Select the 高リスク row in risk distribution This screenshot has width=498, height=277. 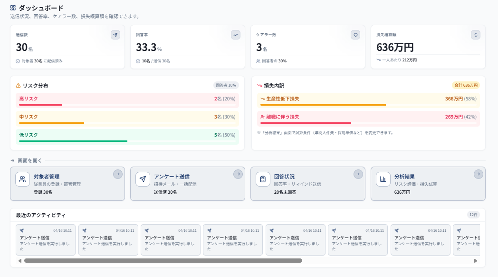tap(127, 100)
